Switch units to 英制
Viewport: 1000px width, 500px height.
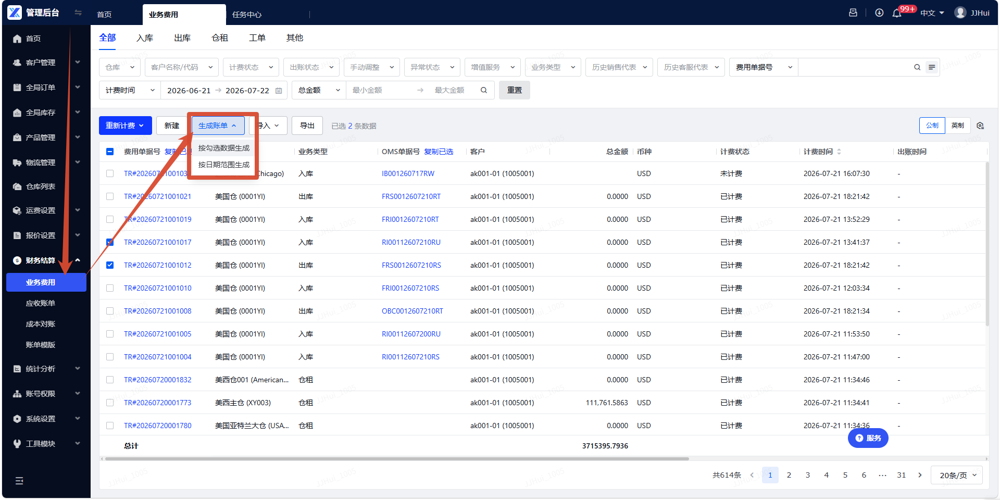[958, 126]
